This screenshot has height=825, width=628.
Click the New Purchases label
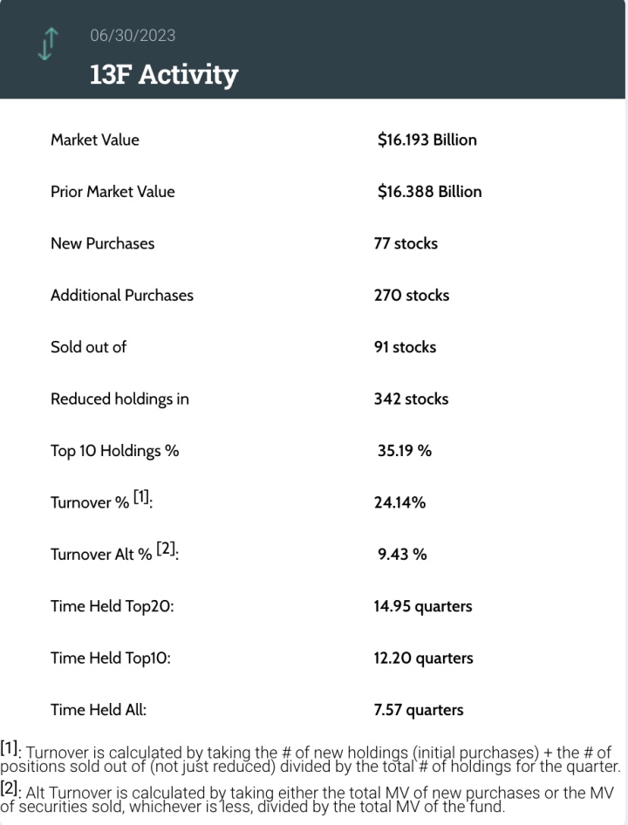(102, 243)
